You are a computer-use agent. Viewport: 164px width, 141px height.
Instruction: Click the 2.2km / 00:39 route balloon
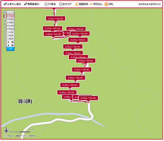pos(53,34)
